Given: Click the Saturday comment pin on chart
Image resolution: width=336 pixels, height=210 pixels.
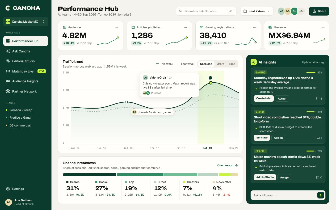Looking at the screenshot, I should [x=210, y=78].
